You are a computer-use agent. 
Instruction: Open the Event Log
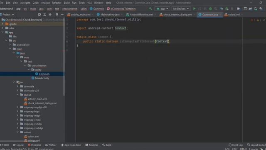(x=236, y=145)
